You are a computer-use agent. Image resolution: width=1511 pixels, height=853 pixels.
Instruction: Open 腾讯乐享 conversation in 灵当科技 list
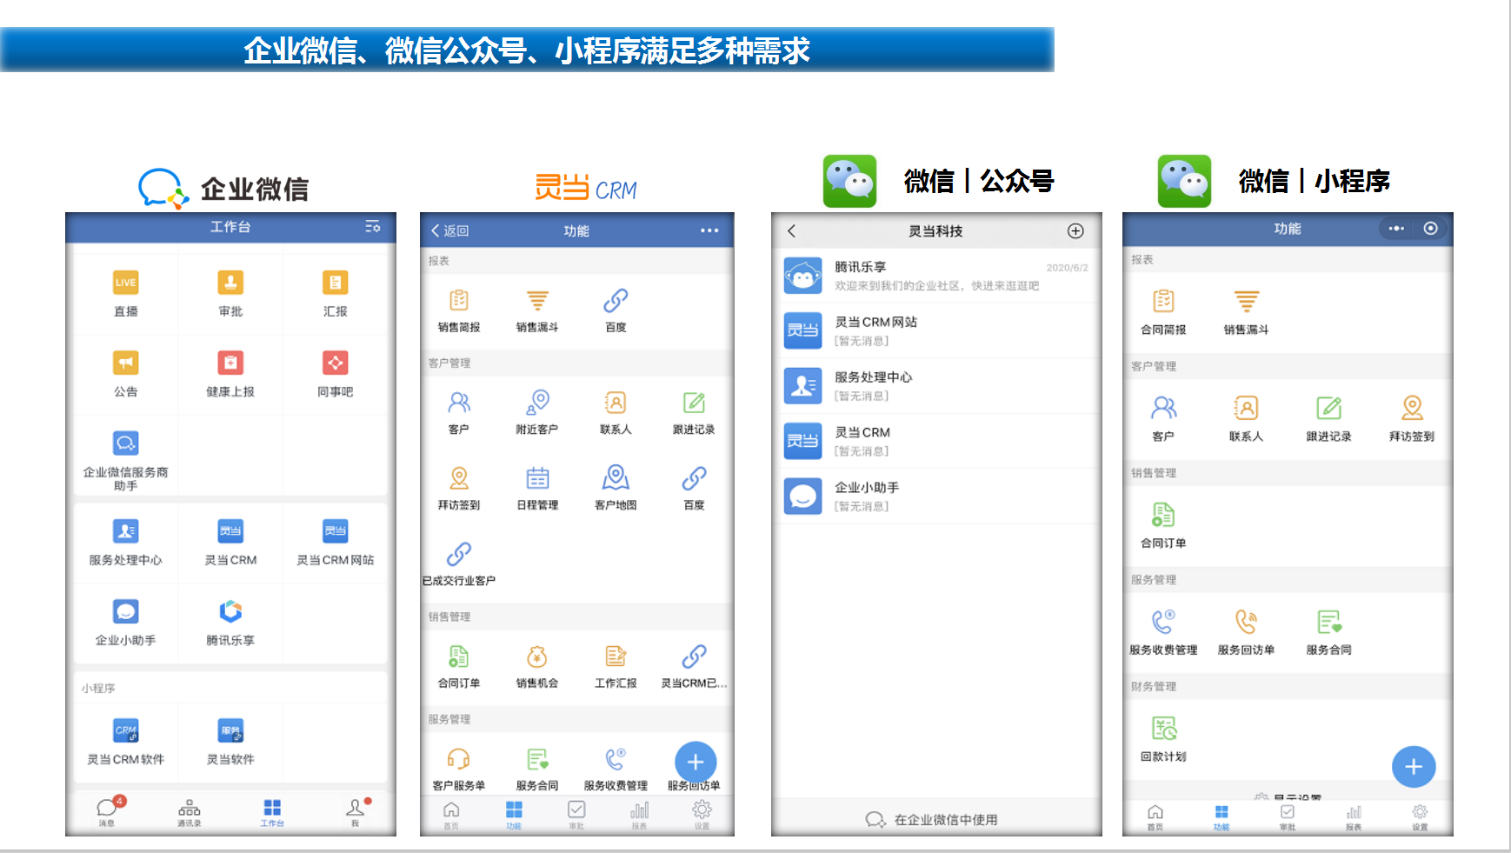[937, 276]
